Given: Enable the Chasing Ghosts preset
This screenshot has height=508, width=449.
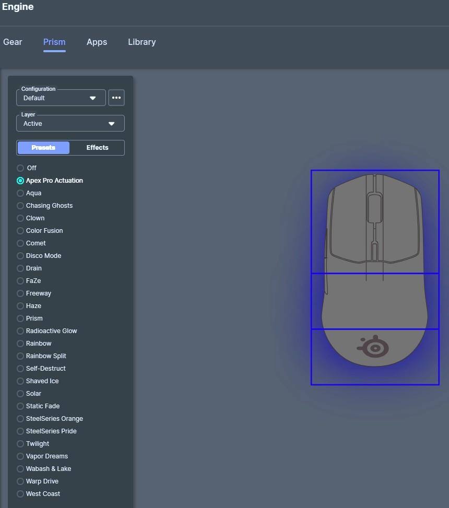Looking at the screenshot, I should click(x=20, y=206).
